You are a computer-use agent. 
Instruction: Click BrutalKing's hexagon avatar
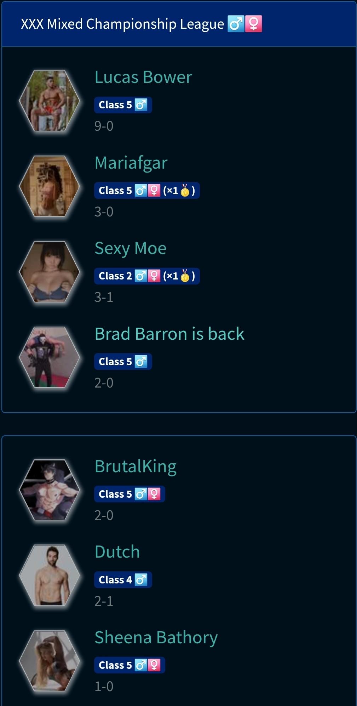pos(49,490)
